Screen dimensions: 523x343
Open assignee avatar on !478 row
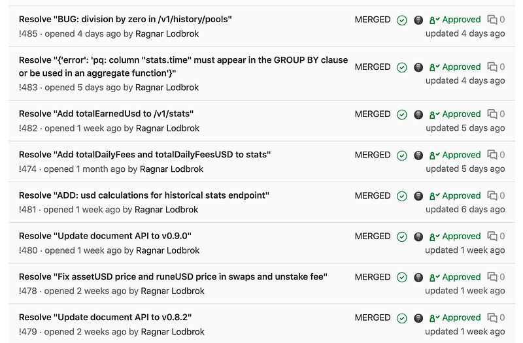point(418,278)
